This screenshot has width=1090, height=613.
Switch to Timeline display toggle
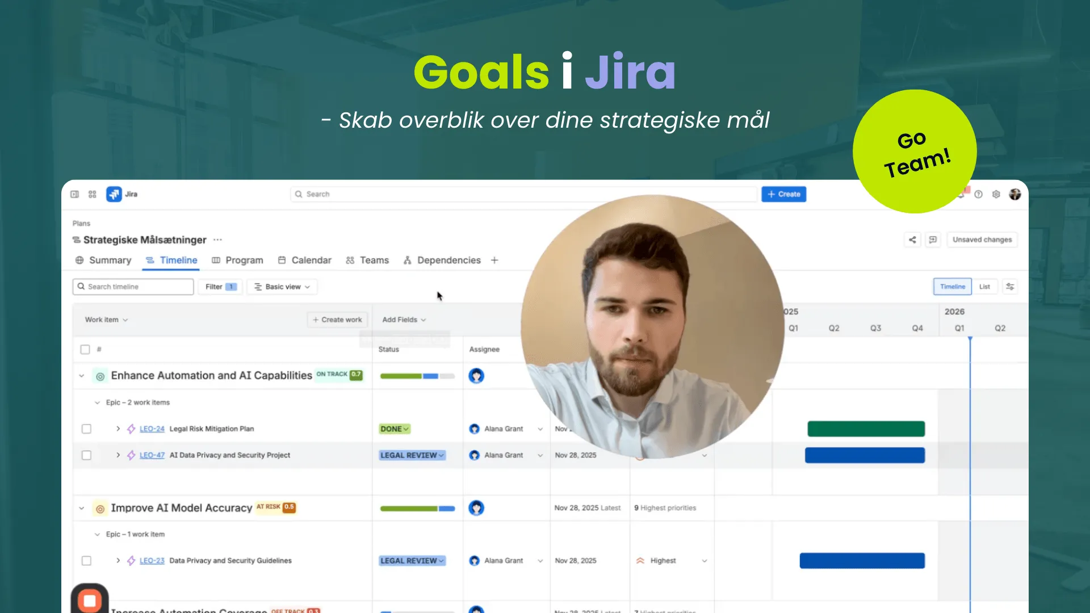point(952,287)
